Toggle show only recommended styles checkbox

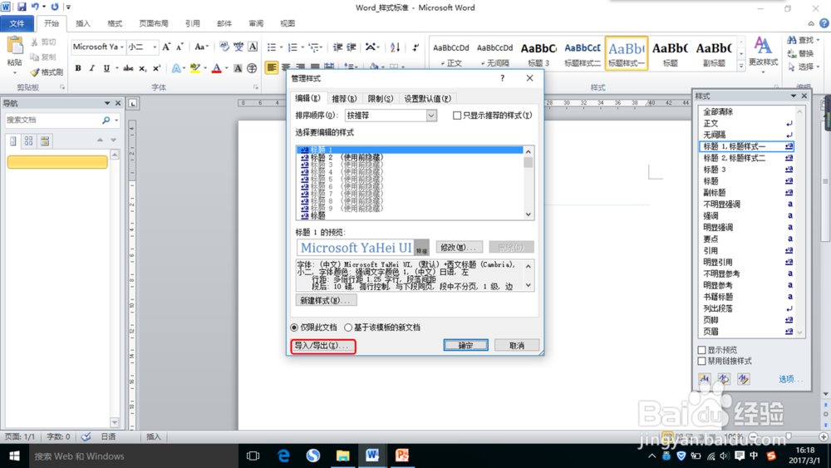click(457, 116)
